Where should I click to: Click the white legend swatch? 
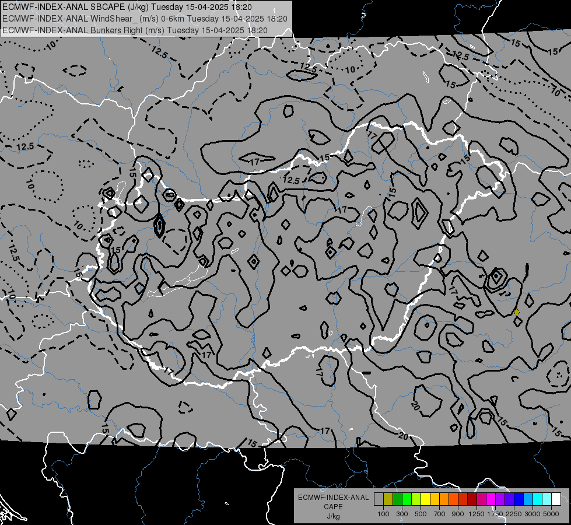tap(556, 499)
